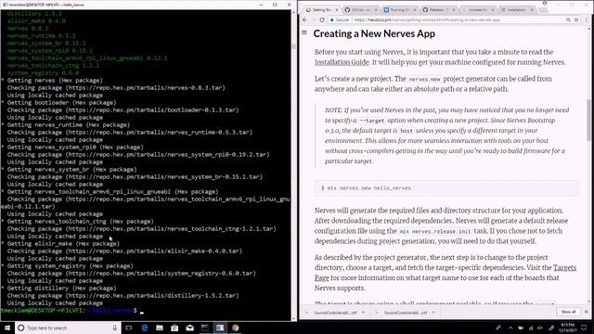Image resolution: width=594 pixels, height=334 pixels.
Task: Open the Action Center notifications icon
Action: pyautogui.click(x=584, y=328)
